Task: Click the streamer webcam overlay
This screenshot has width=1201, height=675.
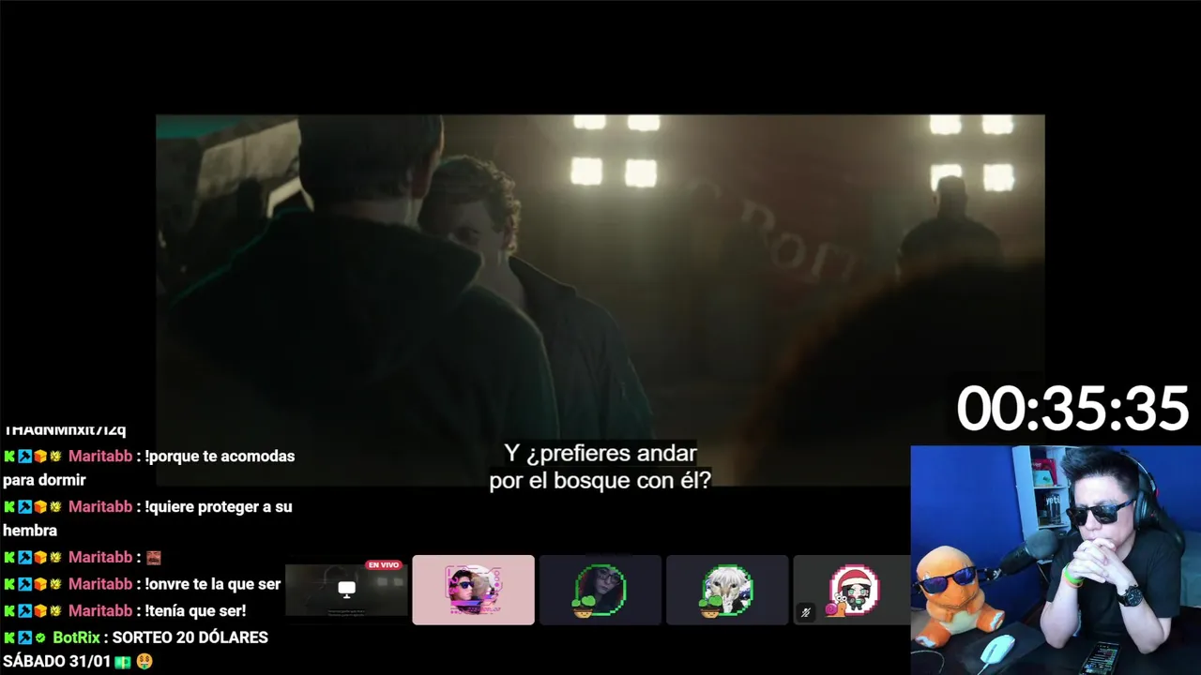Action: point(1056,560)
